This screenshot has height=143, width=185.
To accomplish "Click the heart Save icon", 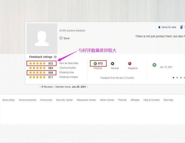I will (61, 38).
